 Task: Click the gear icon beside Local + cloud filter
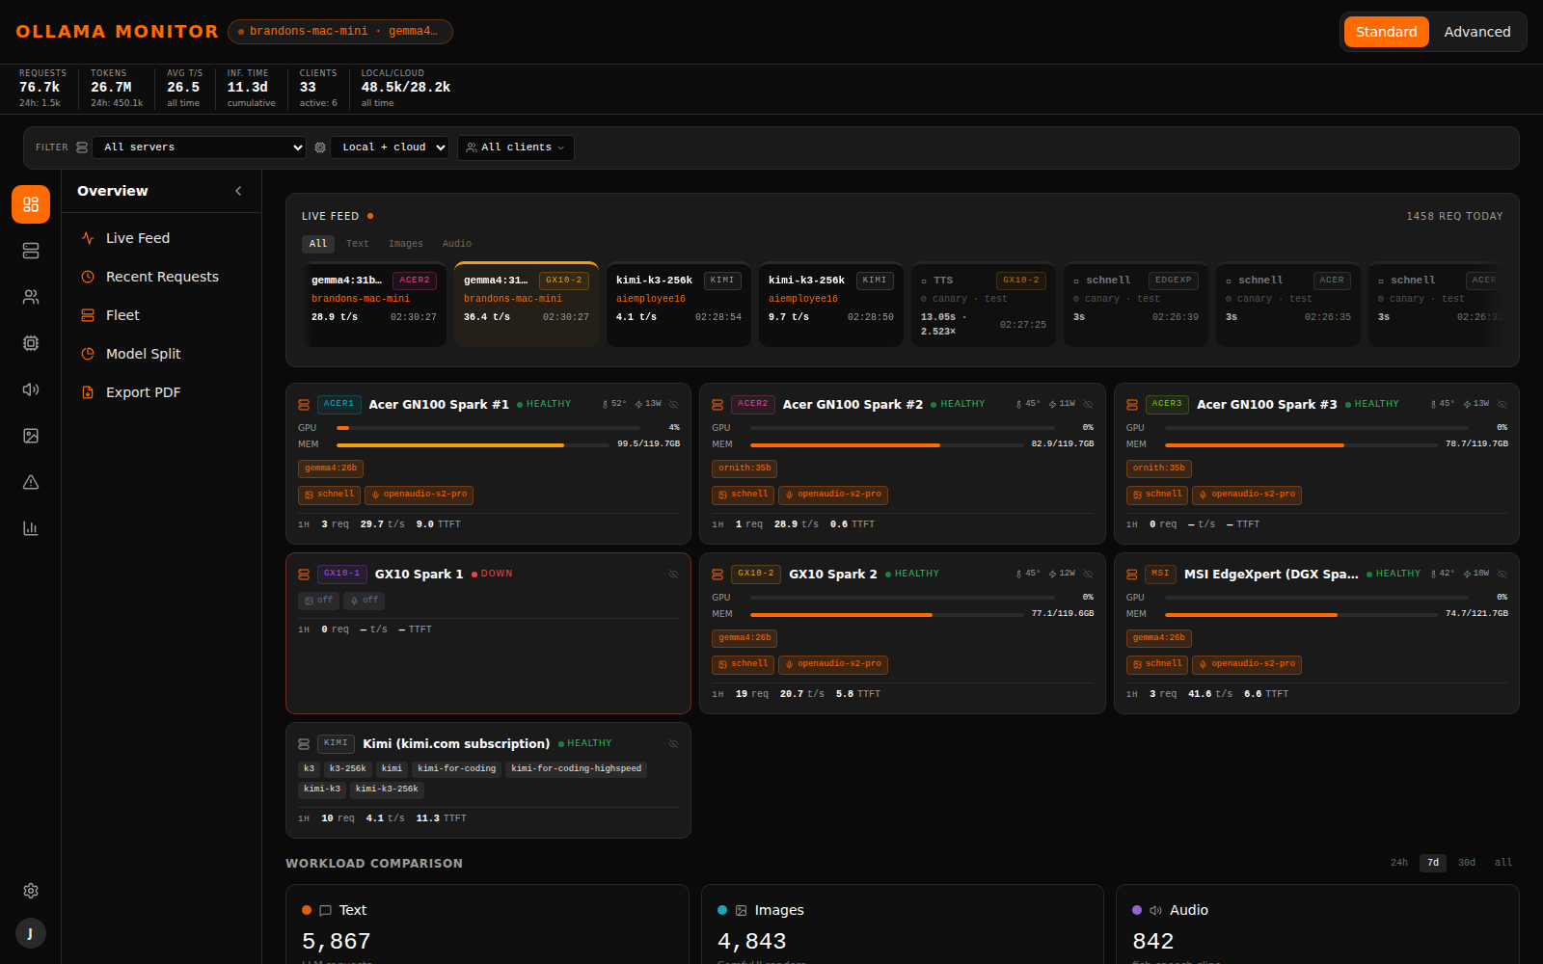point(320,147)
